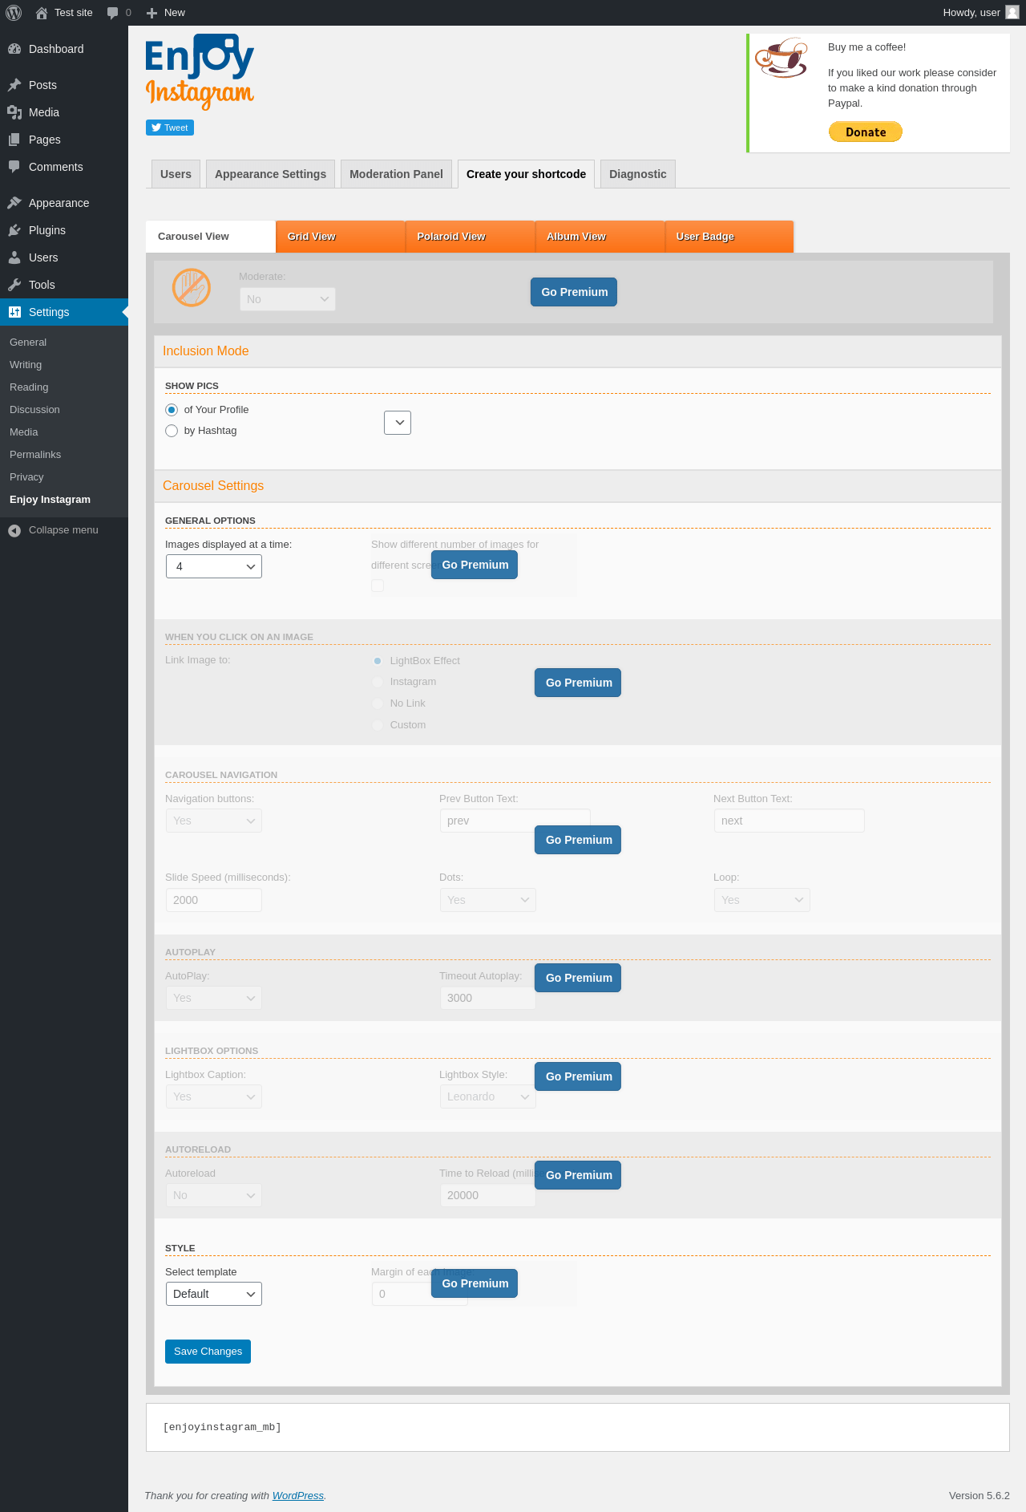Image resolution: width=1026 pixels, height=1512 pixels.
Task: Click the Settings sliders icon
Action: (x=14, y=312)
